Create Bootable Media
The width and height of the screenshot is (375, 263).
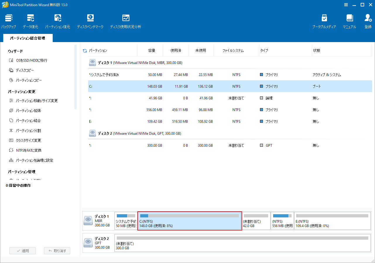coord(324,20)
